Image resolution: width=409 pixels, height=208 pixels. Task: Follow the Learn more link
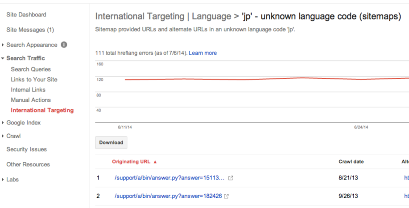[202, 53]
